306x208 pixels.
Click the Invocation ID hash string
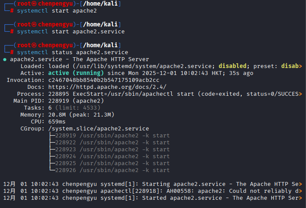(x=103, y=80)
